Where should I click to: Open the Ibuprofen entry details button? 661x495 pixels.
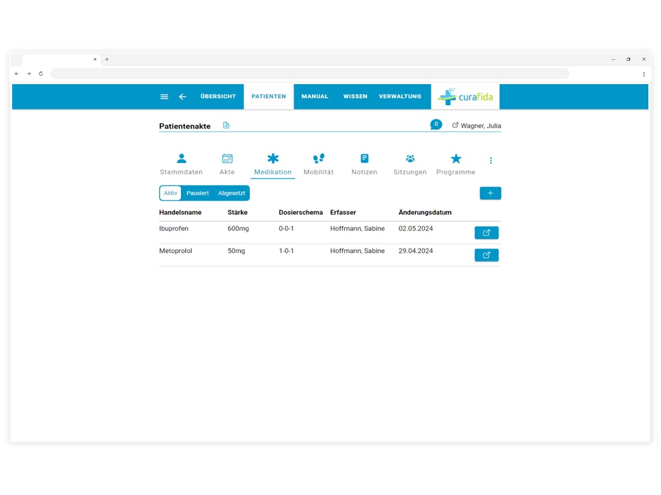[x=486, y=233]
